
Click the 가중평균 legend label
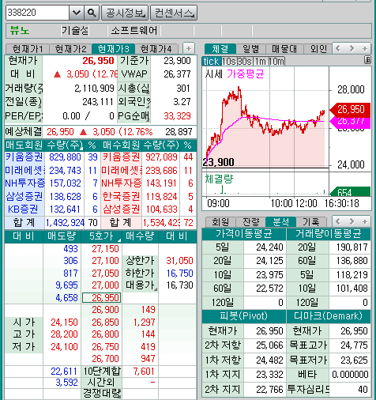(x=246, y=74)
